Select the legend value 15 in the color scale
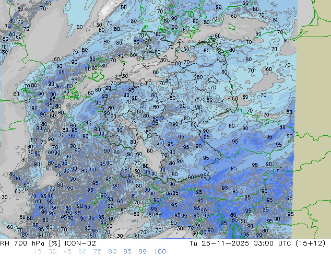Image resolution: width=331 pixels, height=256 pixels. (38, 252)
